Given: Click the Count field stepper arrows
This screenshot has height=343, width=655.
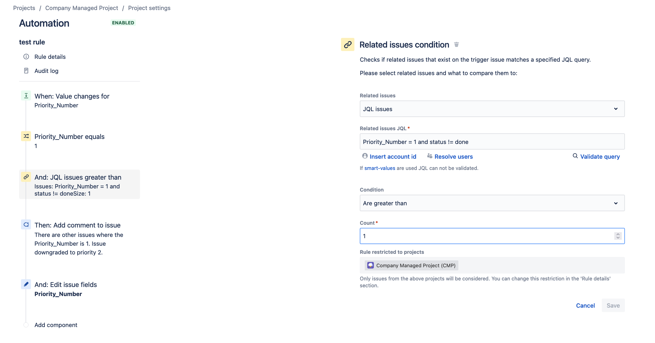Looking at the screenshot, I should 618,236.
